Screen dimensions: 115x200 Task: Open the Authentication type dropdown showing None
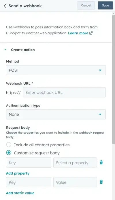(x=56, y=114)
